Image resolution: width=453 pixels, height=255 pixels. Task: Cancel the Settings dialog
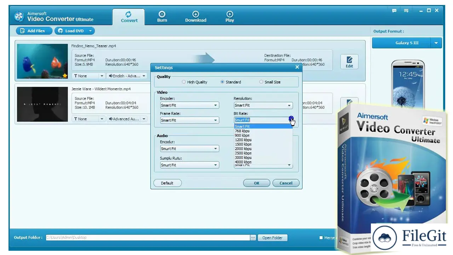point(286,183)
